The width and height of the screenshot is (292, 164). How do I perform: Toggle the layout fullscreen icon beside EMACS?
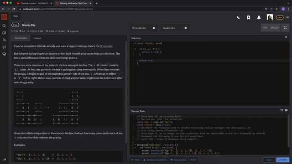point(285,28)
